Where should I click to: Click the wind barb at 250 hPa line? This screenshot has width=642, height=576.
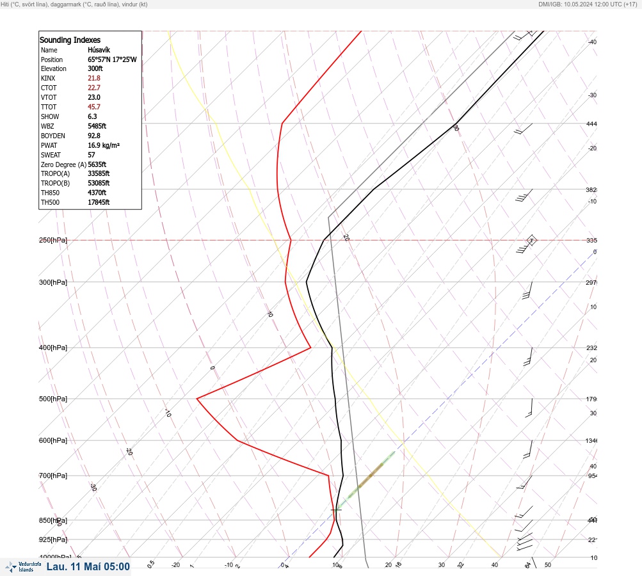527,245
